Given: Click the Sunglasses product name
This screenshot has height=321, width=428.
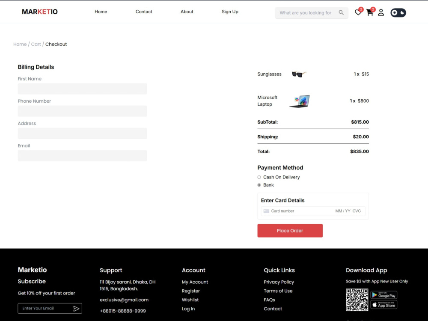Looking at the screenshot, I should pyautogui.click(x=269, y=74).
